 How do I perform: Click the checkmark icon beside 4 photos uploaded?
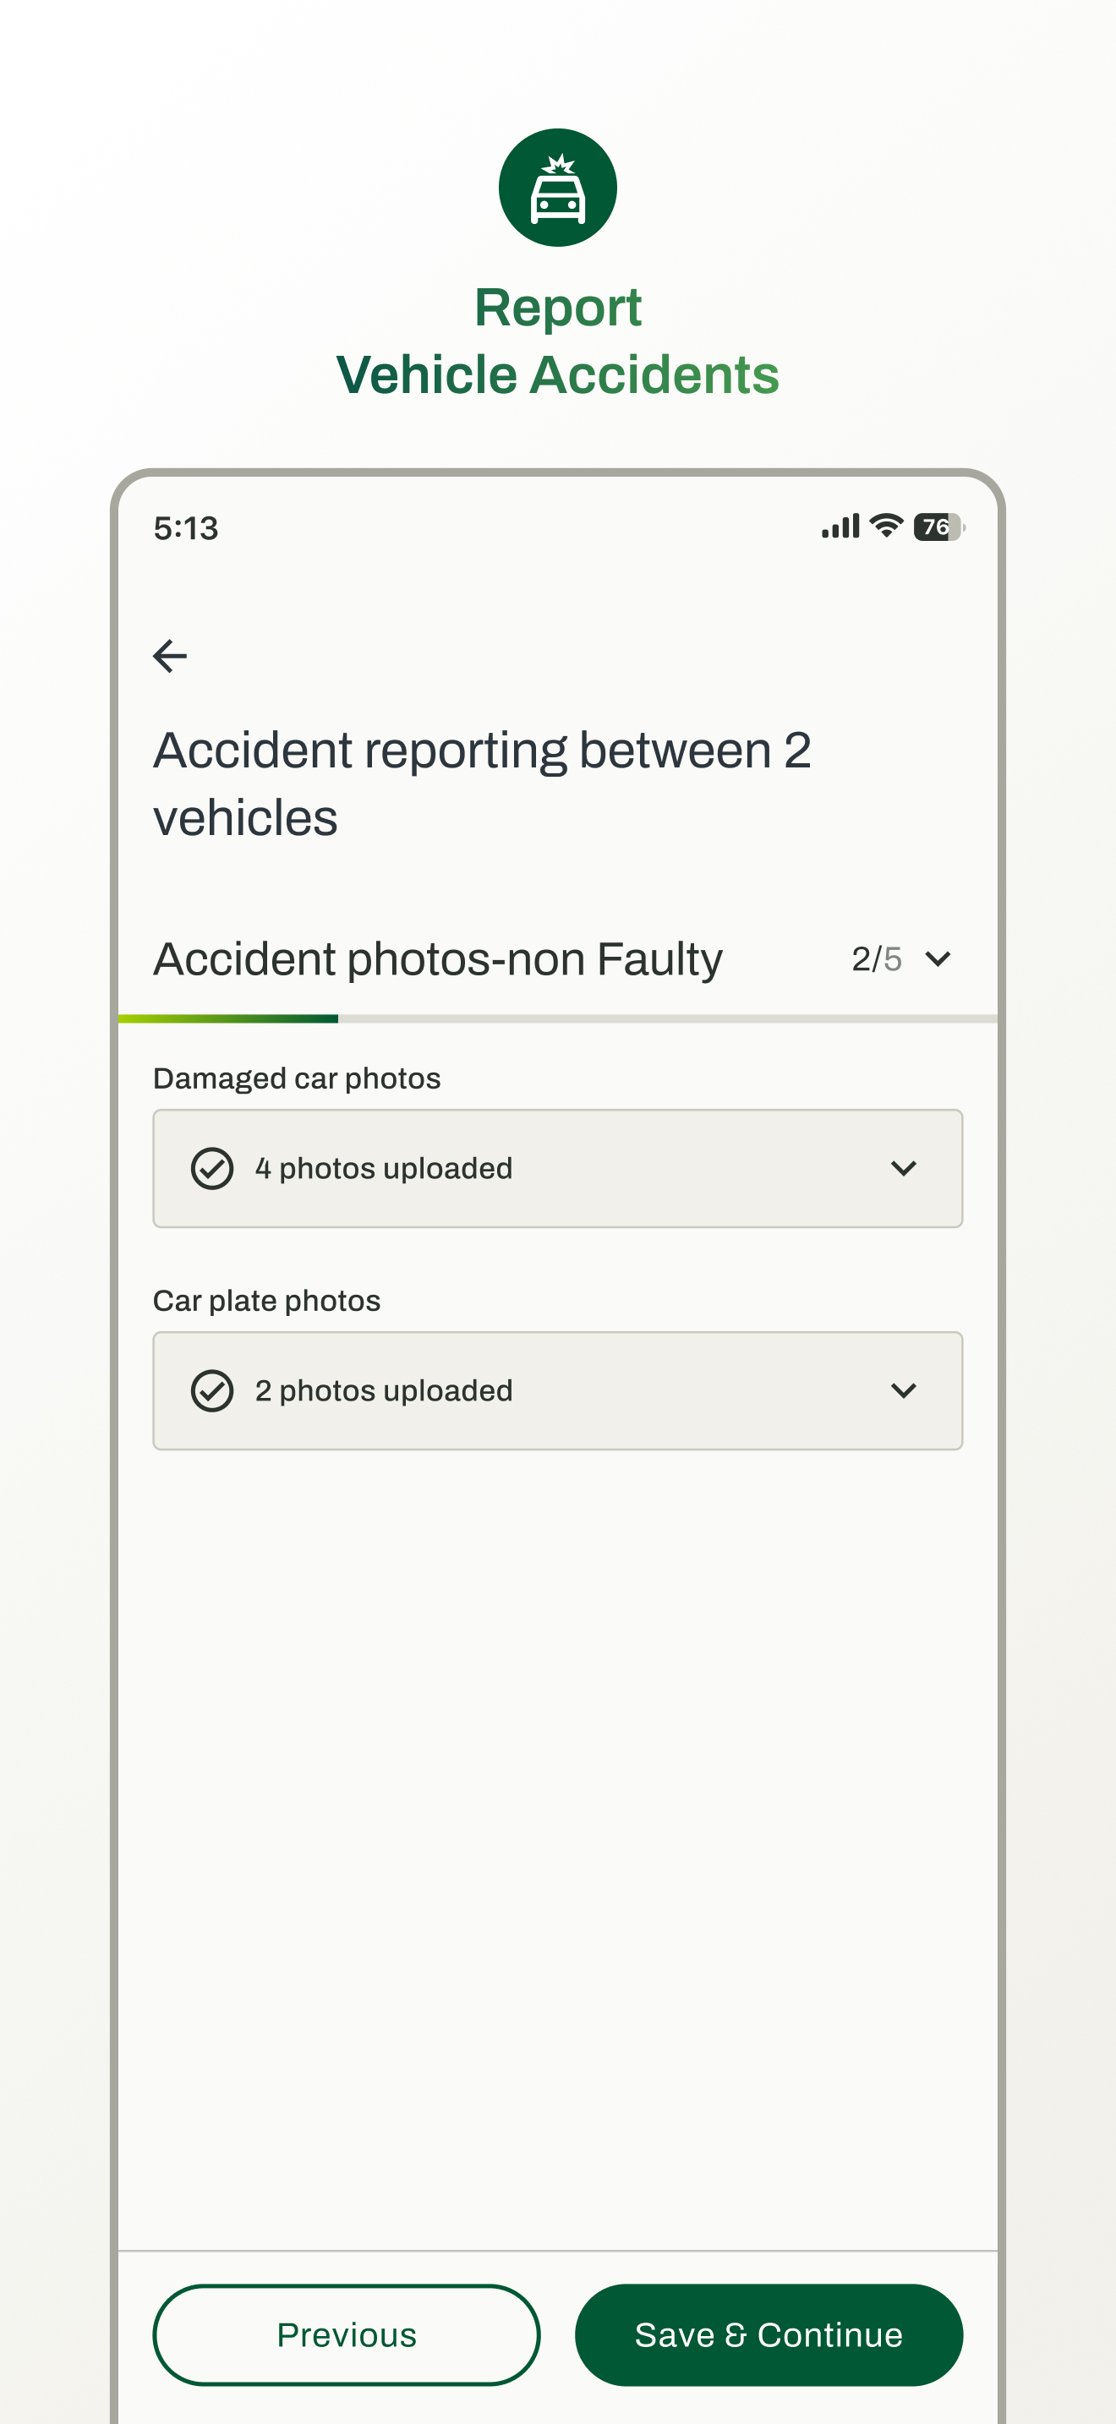(x=211, y=1169)
